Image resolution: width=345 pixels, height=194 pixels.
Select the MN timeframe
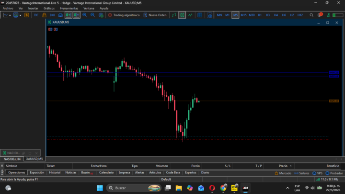click(x=219, y=15)
